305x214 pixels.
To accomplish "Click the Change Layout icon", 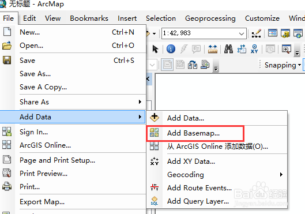I will coord(193,65).
